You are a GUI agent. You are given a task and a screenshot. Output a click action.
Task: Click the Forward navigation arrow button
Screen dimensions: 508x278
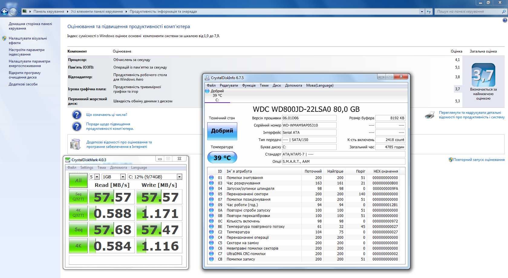point(13,11)
